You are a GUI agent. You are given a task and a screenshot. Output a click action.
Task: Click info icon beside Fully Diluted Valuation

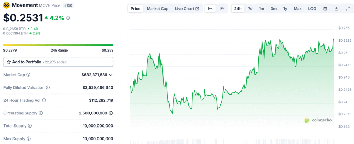coord(48,88)
